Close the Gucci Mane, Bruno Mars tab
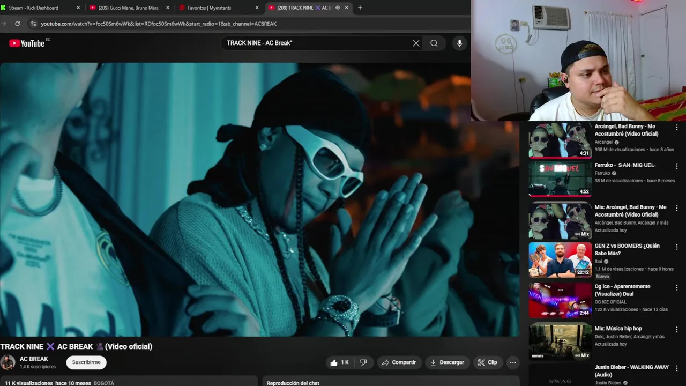This screenshot has height=386, width=686. pyautogui.click(x=168, y=8)
